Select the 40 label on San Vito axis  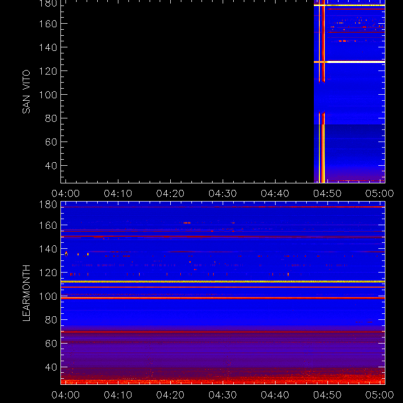51,166
